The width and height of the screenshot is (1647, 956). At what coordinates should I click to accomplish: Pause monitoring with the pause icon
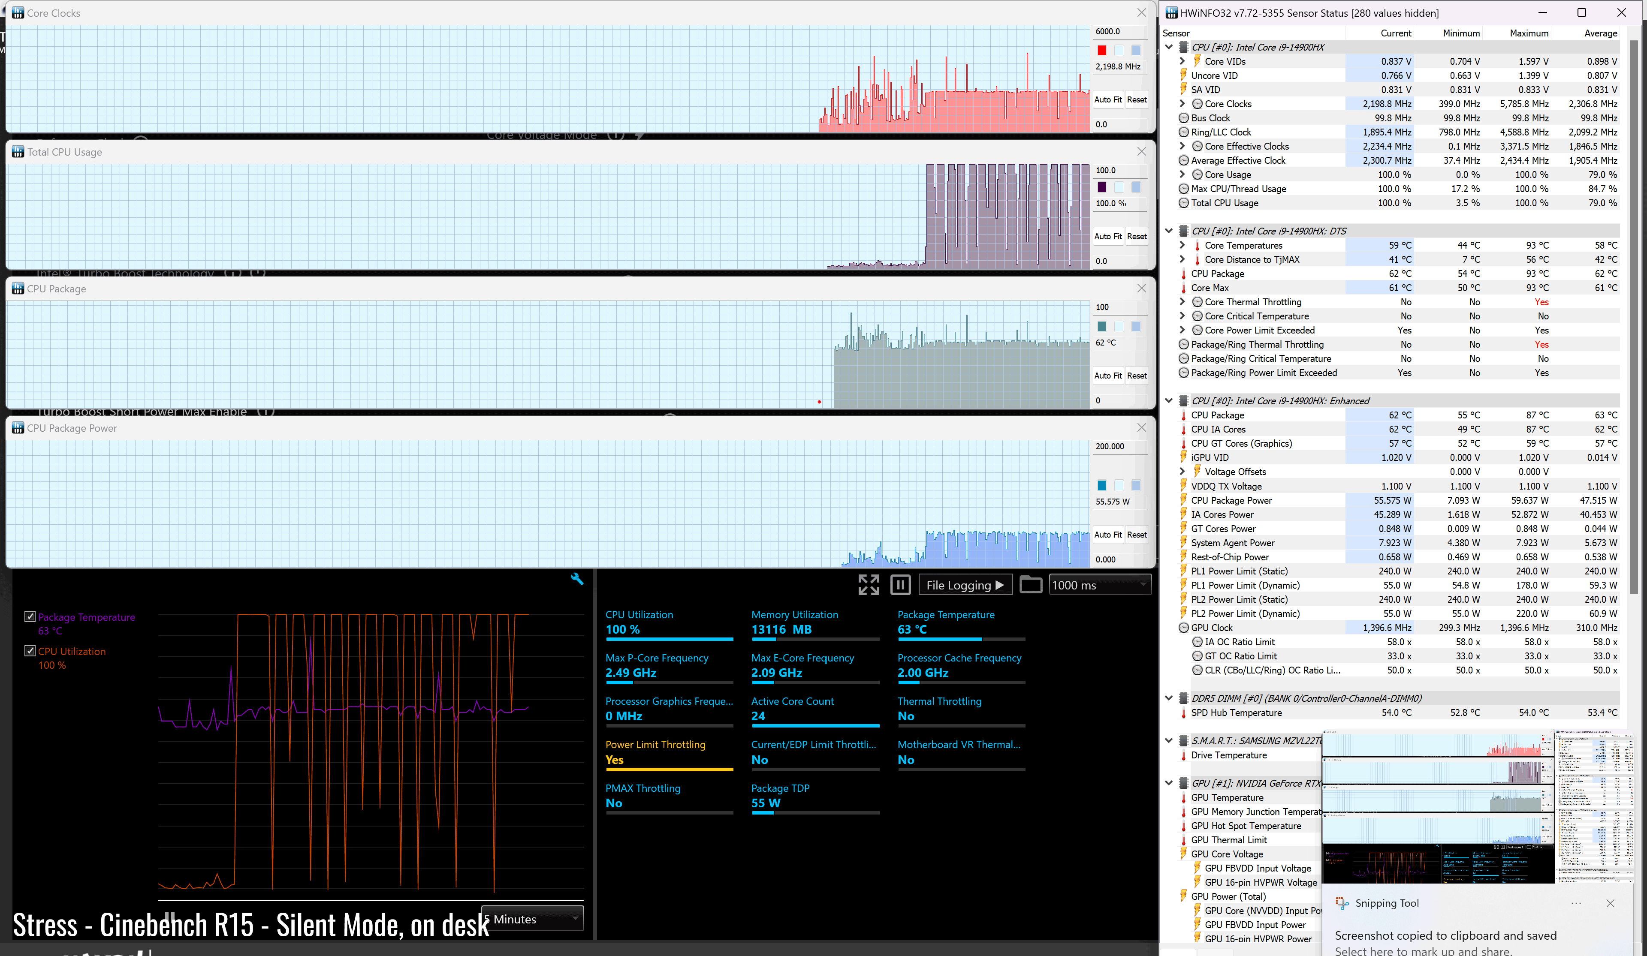point(900,585)
